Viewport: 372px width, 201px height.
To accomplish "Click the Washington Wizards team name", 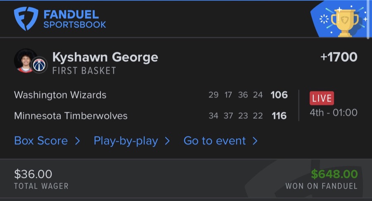I will click(60, 95).
